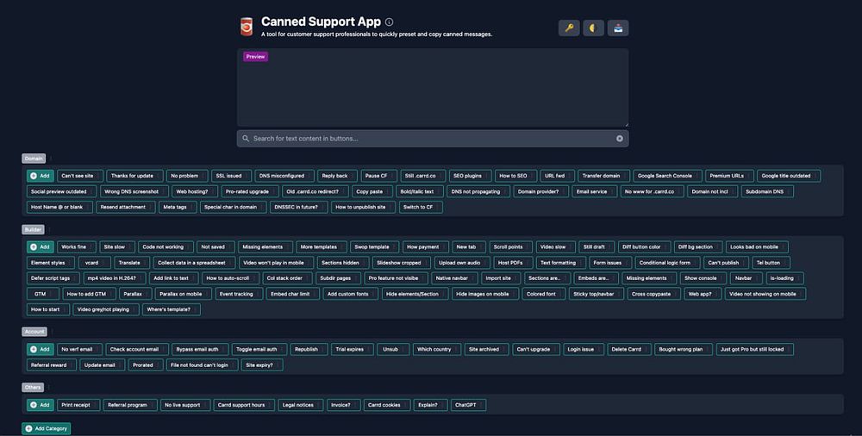Open the options dots next to Account label
Viewport: 862px width, 436px height.
click(x=53, y=332)
